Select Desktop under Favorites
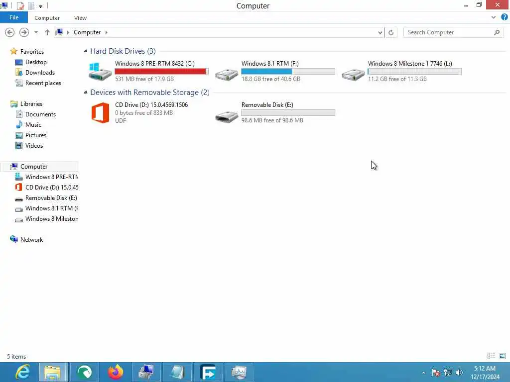 click(36, 62)
